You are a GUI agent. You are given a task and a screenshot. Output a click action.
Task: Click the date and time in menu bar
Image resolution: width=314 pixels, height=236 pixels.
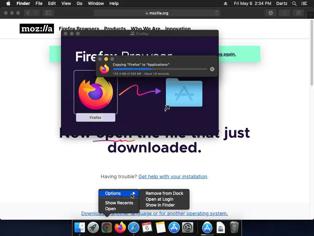pyautogui.click(x=253, y=3)
